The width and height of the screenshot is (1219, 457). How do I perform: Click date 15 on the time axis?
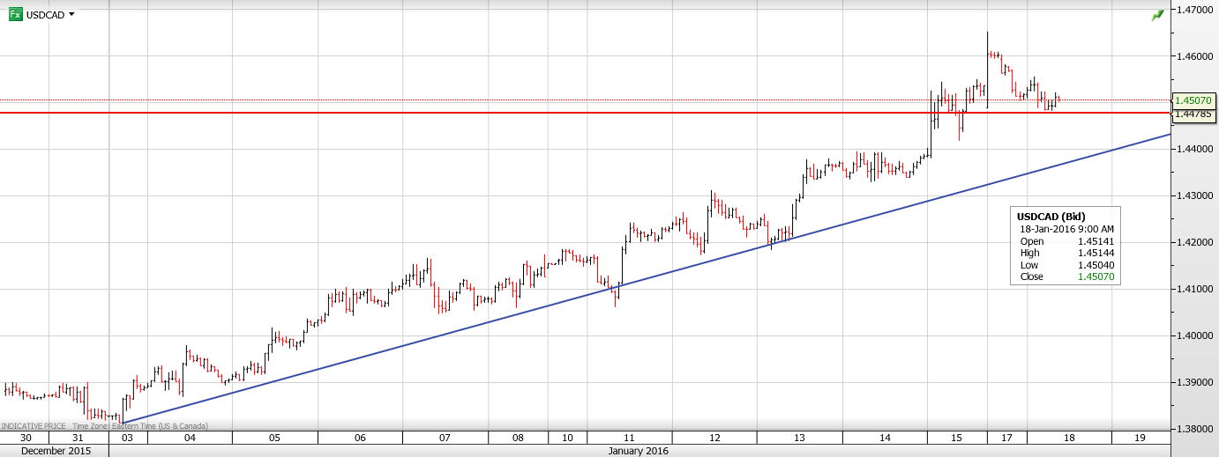click(956, 438)
